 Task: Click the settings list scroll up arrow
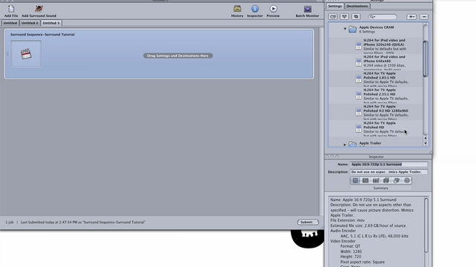tap(425, 139)
